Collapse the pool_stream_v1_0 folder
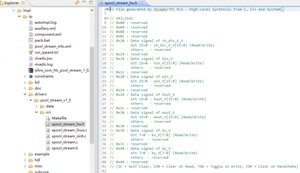Viewport: 300px width, 173px height. pyautogui.click(x=31, y=100)
